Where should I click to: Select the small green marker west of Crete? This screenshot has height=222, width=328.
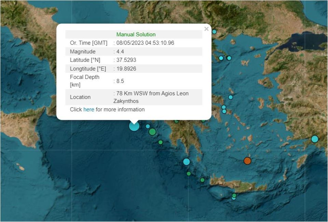[202, 180]
